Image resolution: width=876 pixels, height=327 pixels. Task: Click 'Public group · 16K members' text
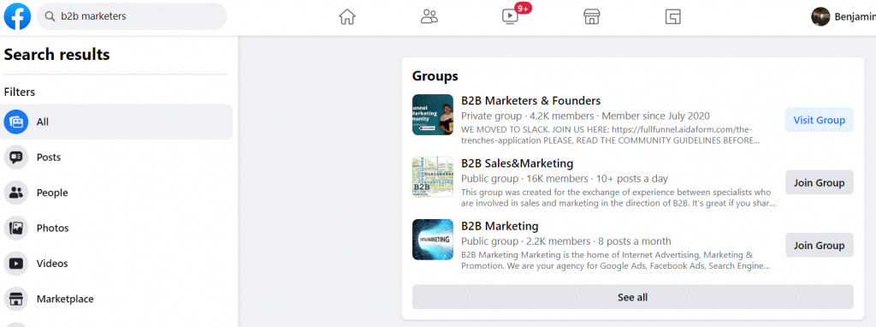(524, 179)
